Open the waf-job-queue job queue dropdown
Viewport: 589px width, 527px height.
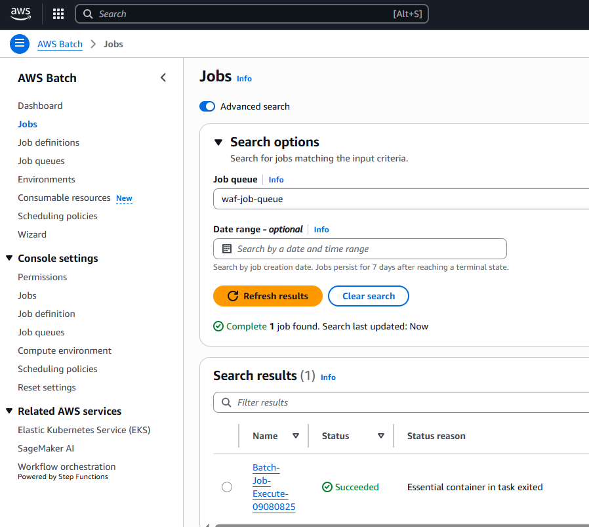[400, 199]
